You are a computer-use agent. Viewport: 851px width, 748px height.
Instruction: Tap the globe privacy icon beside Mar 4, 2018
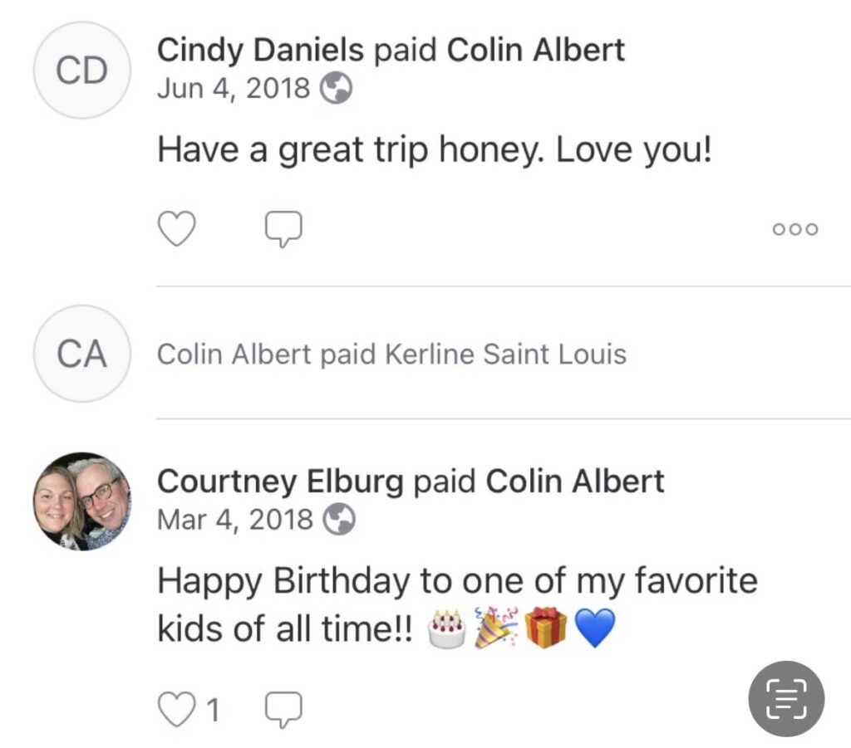pos(338,520)
